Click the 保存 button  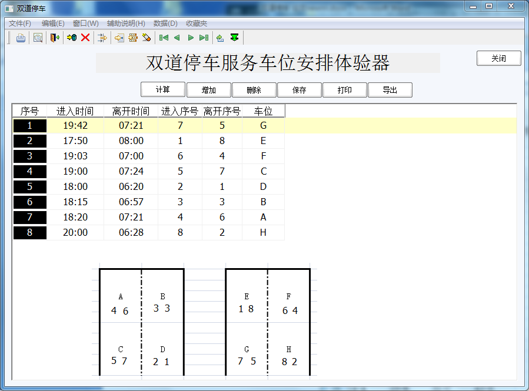(x=299, y=89)
